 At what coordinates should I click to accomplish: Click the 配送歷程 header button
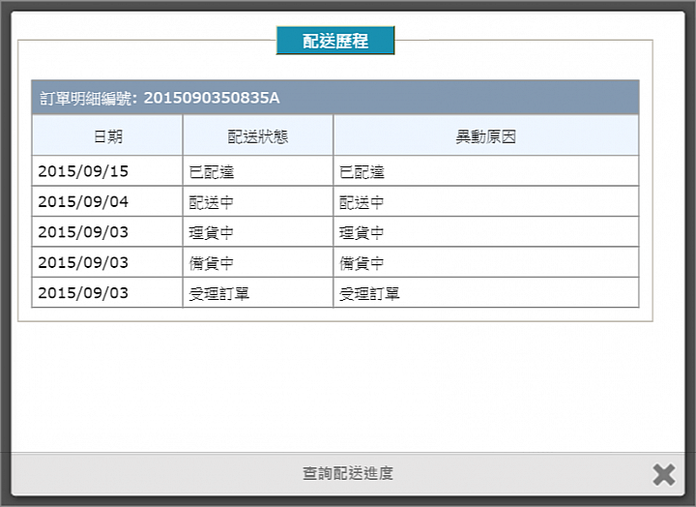coord(335,41)
